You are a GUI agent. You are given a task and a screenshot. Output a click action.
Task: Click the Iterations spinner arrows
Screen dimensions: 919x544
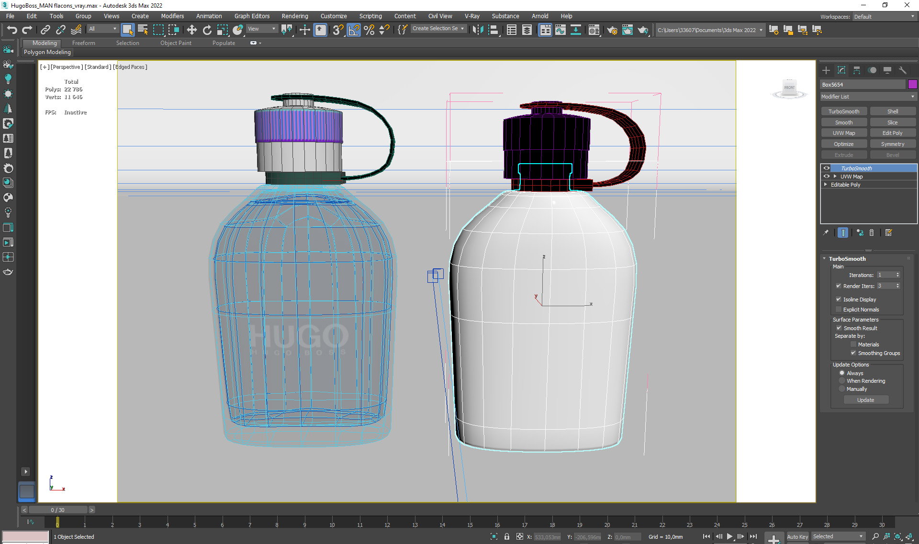pyautogui.click(x=897, y=275)
